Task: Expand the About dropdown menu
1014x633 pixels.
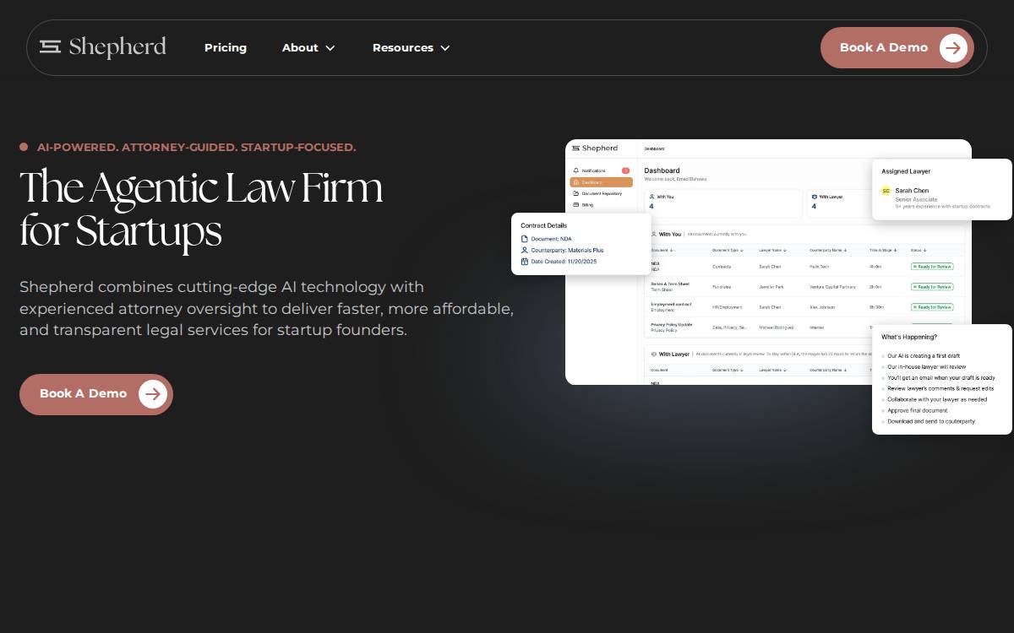Action: click(308, 48)
